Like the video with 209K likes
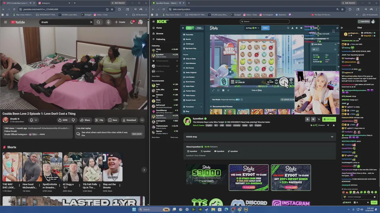 click(63, 120)
